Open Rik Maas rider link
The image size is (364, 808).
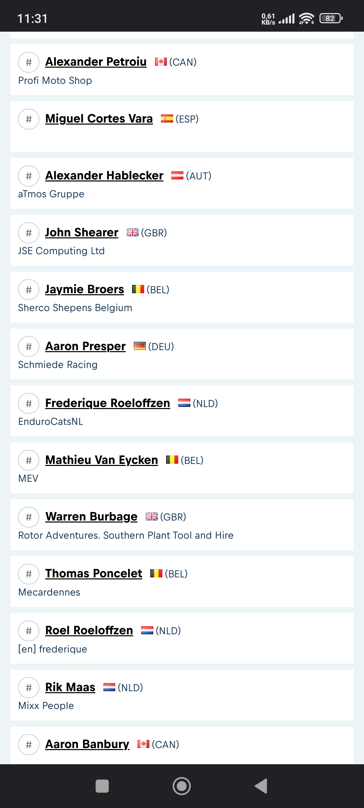tap(70, 687)
